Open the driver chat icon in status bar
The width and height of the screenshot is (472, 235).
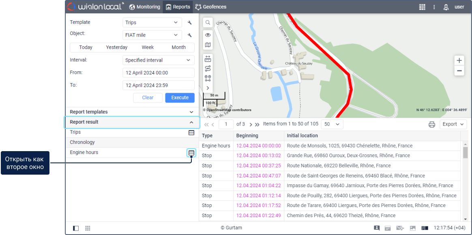point(377,228)
